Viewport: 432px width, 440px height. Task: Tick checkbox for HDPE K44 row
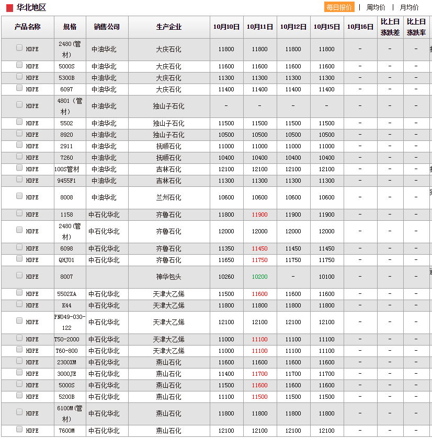pos(19,304)
